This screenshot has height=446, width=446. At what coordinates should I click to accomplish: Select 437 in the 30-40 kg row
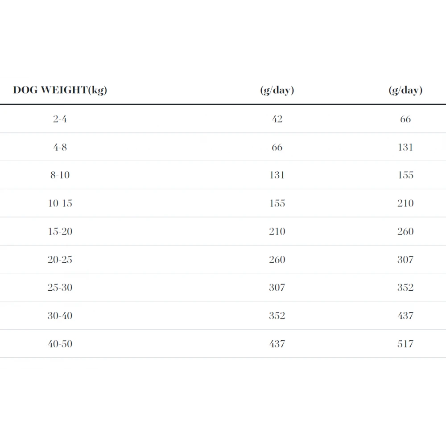tap(405, 316)
